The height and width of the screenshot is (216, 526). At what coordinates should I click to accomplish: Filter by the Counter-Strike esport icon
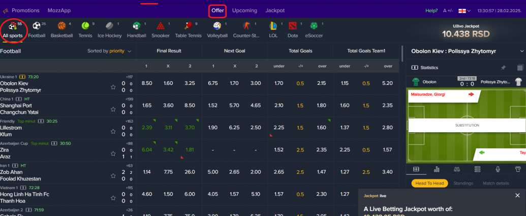tap(246, 26)
